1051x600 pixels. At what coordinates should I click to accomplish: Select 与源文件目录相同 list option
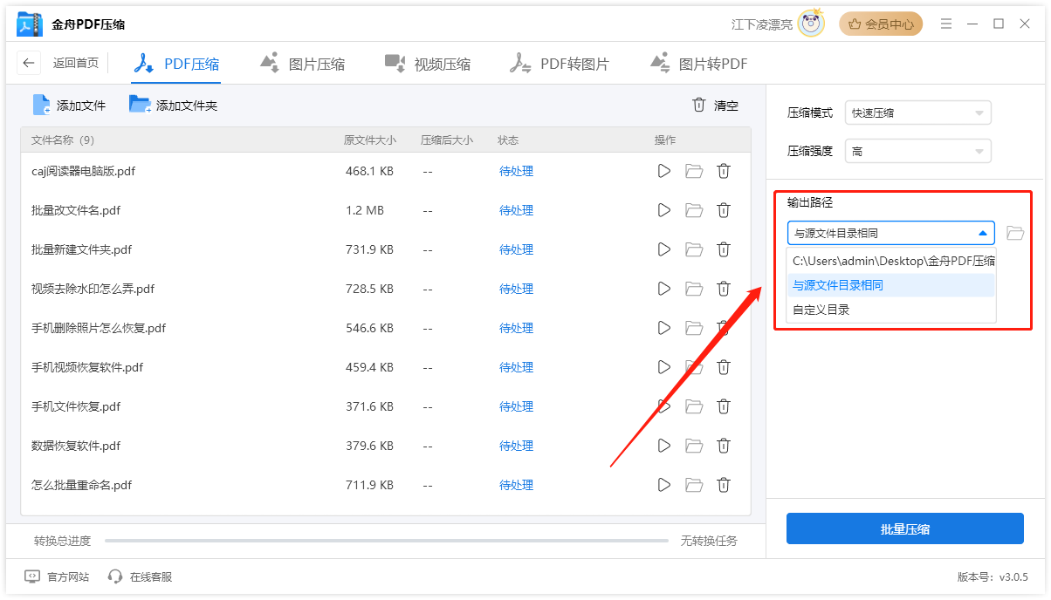point(891,285)
